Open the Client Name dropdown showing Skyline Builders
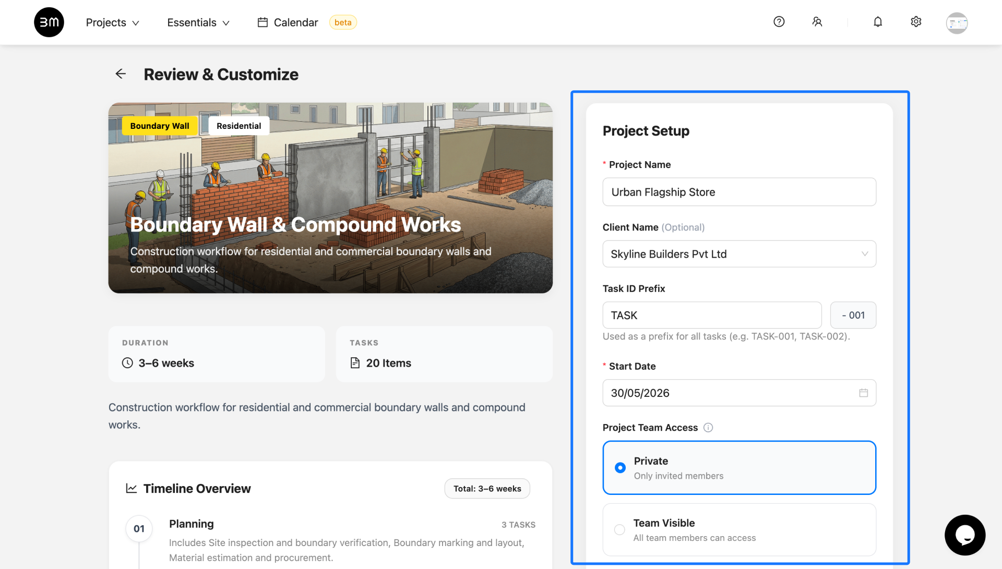The height and width of the screenshot is (569, 1002). pyautogui.click(x=739, y=254)
